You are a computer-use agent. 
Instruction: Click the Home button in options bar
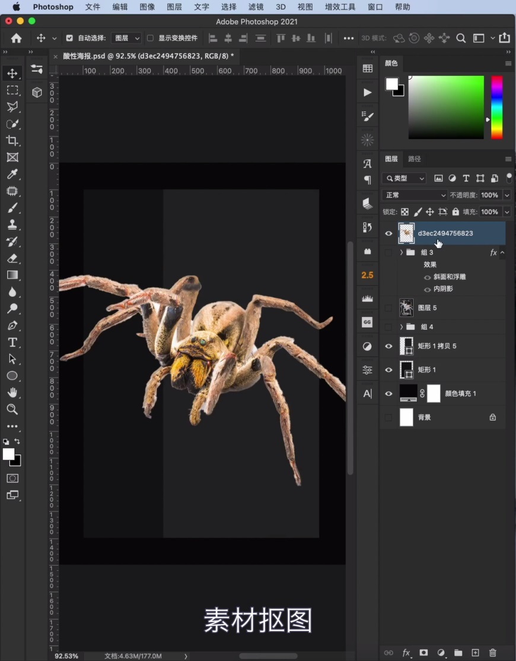click(x=17, y=39)
